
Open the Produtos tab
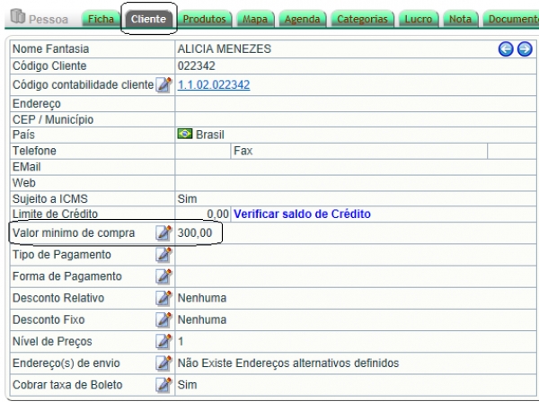205,19
